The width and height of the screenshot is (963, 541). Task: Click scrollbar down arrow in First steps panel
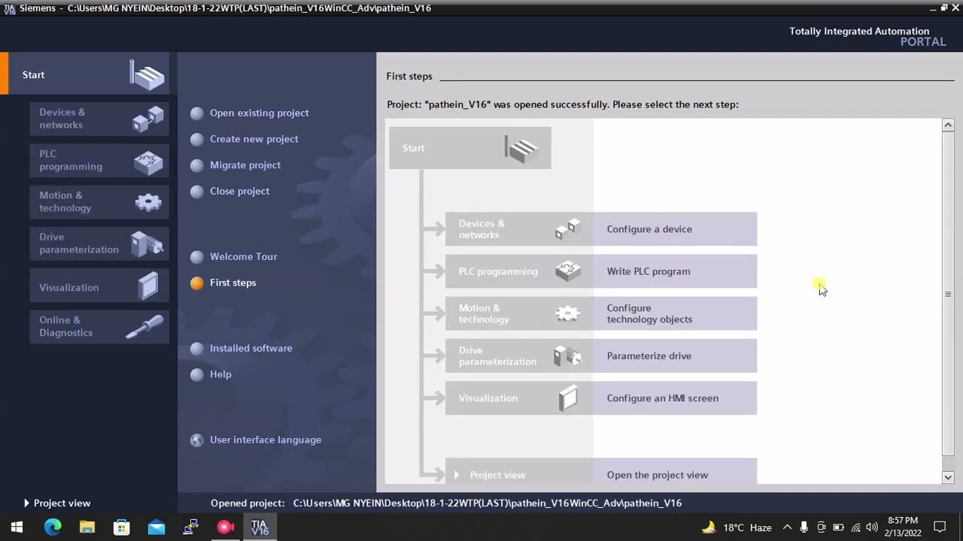tap(948, 476)
